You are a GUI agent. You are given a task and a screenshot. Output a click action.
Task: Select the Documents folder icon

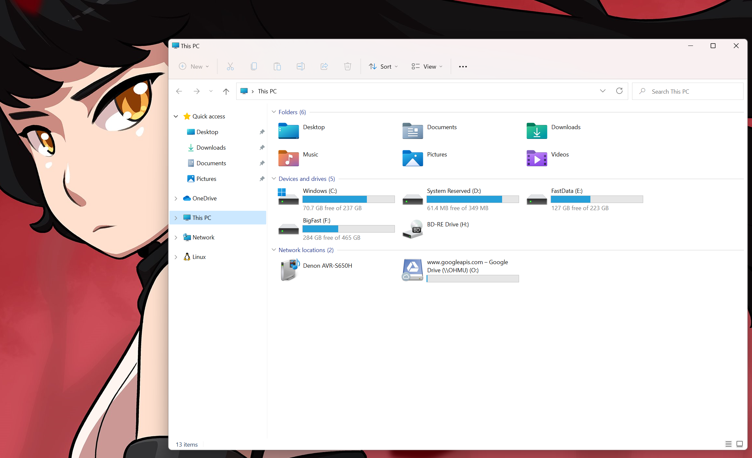pyautogui.click(x=413, y=130)
